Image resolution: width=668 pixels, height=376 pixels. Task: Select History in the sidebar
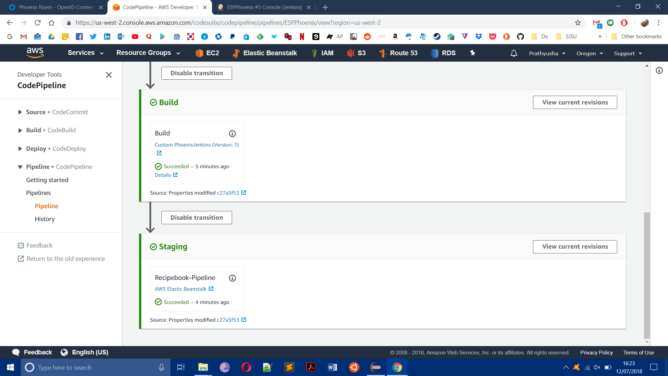click(45, 219)
